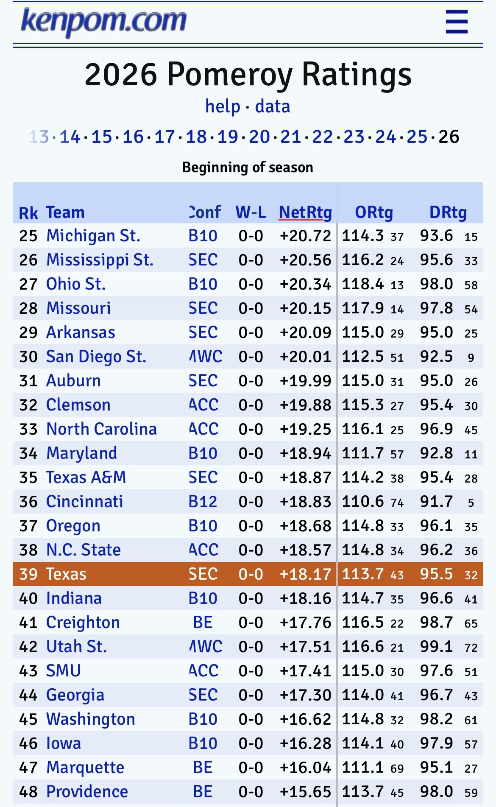Sort by DRtg column header

click(x=448, y=212)
